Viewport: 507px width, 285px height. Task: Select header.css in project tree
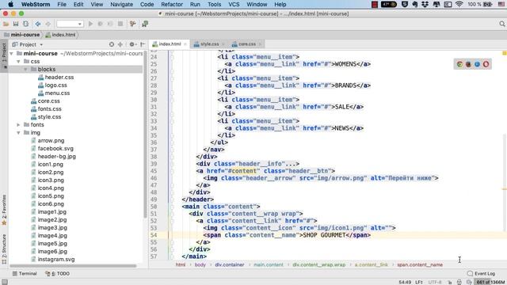click(x=55, y=78)
